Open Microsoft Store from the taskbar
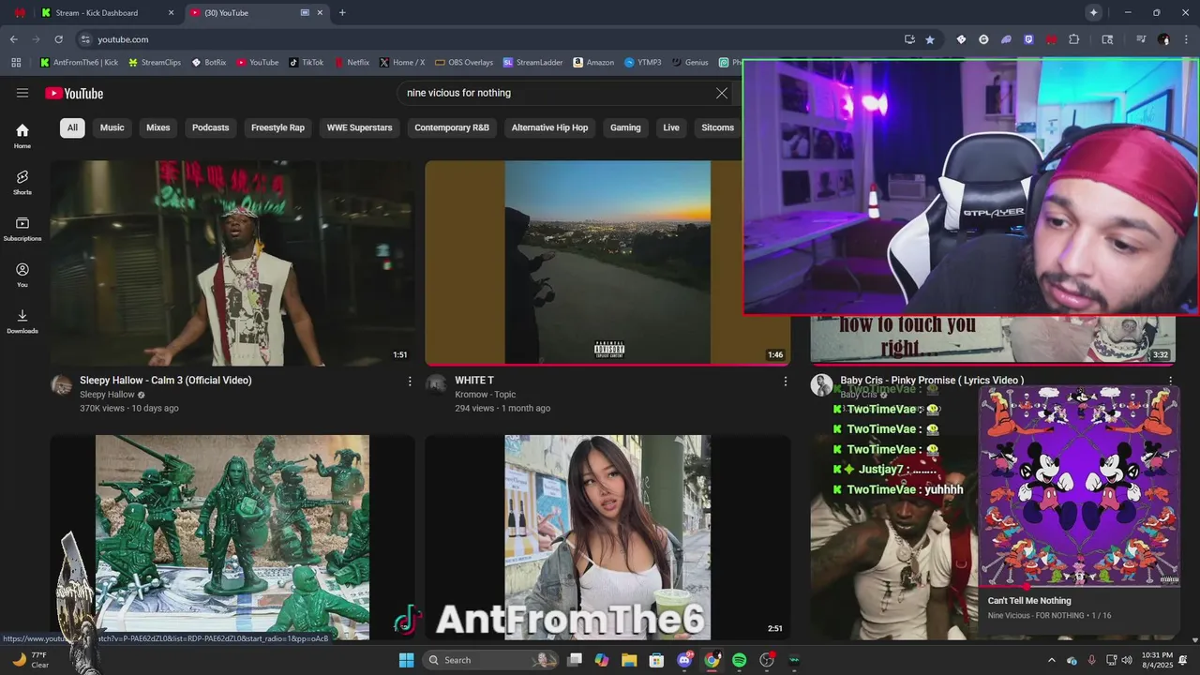Screen dimensions: 1200x675 tap(657, 660)
